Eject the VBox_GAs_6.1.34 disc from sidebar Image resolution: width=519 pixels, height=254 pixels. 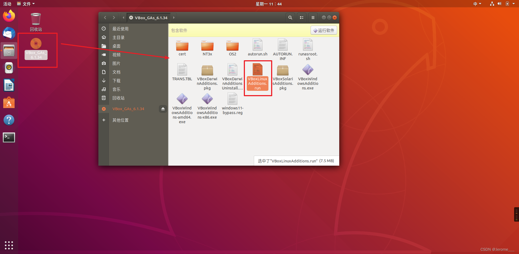[163, 109]
